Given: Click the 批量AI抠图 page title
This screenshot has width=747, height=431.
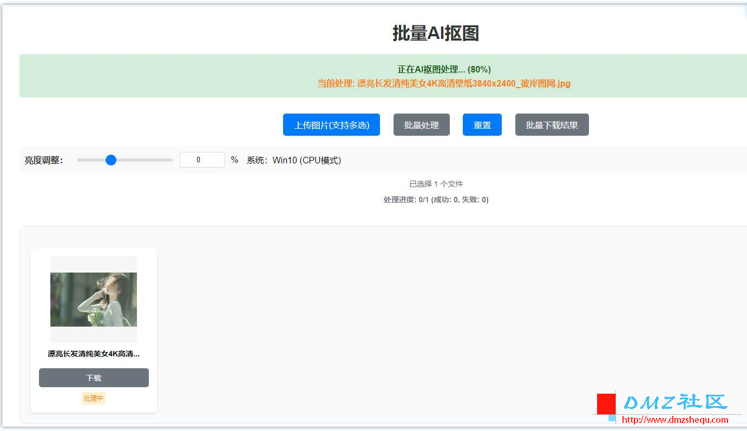Looking at the screenshot, I should click(x=436, y=34).
